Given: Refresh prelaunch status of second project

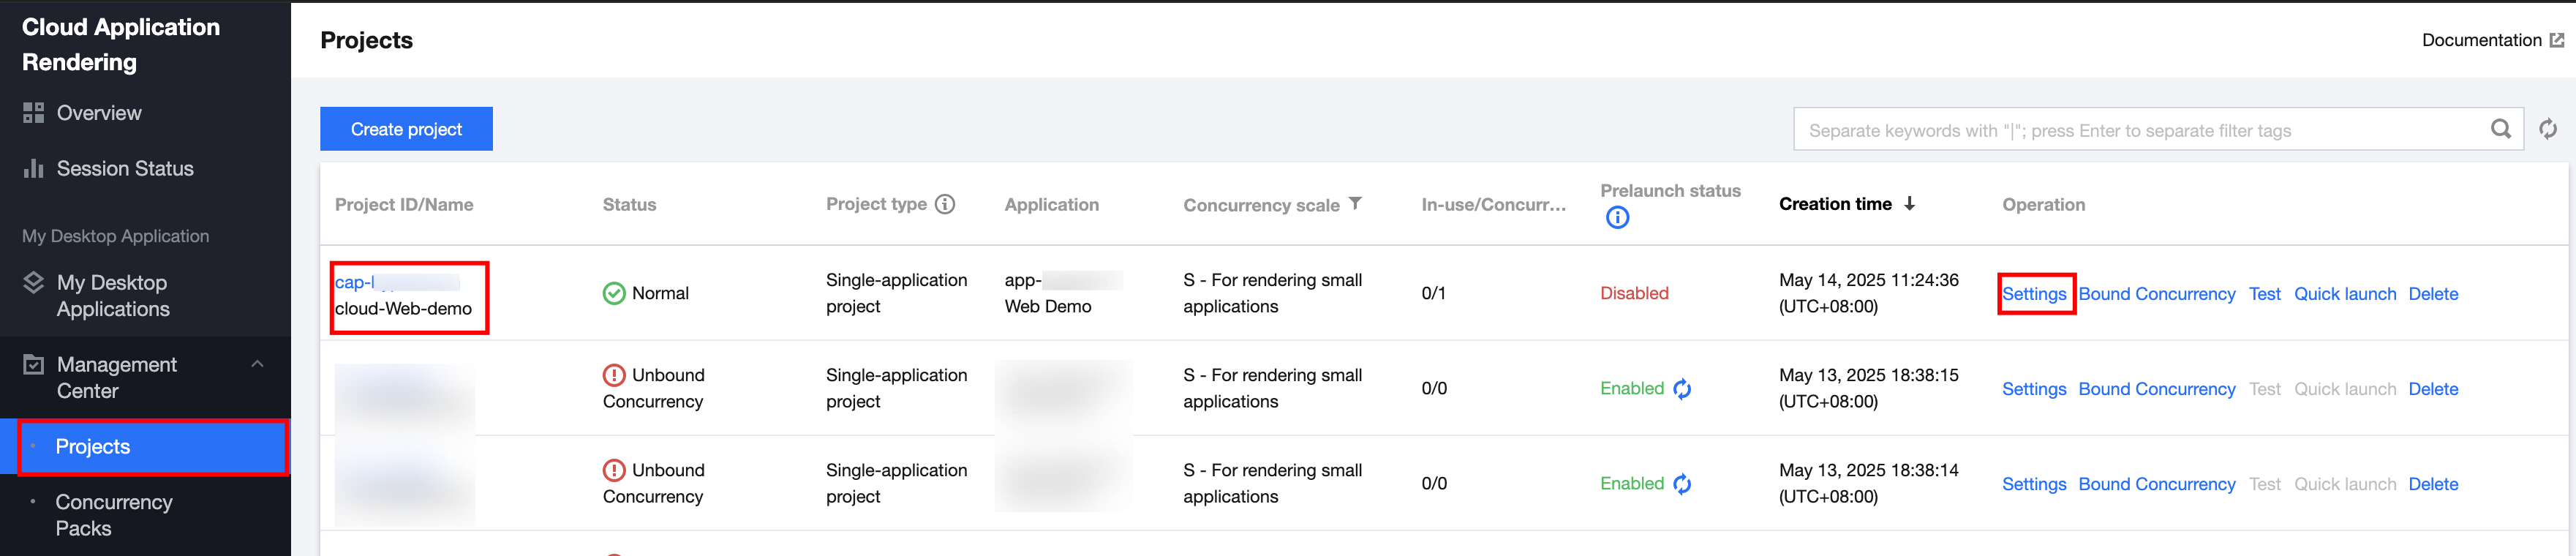Looking at the screenshot, I should point(1683,389).
